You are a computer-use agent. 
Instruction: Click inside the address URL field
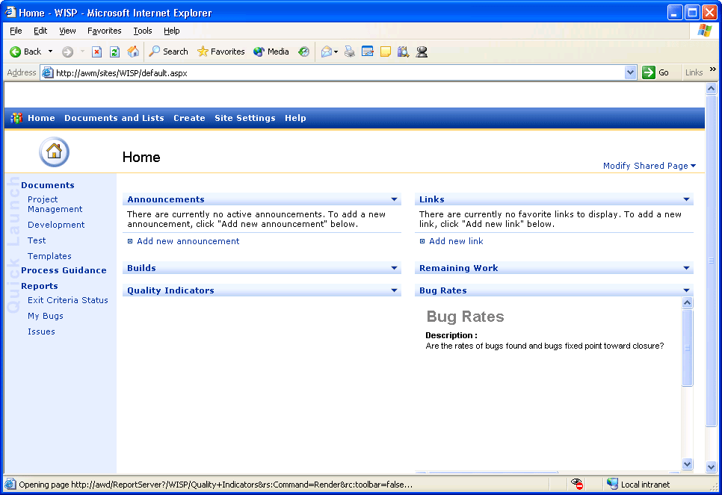click(x=336, y=72)
